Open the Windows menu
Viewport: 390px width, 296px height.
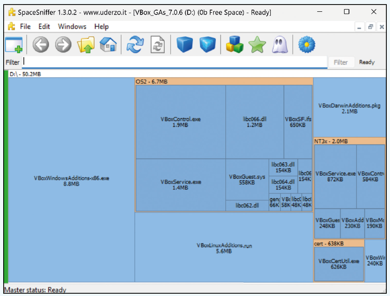[x=72, y=26]
